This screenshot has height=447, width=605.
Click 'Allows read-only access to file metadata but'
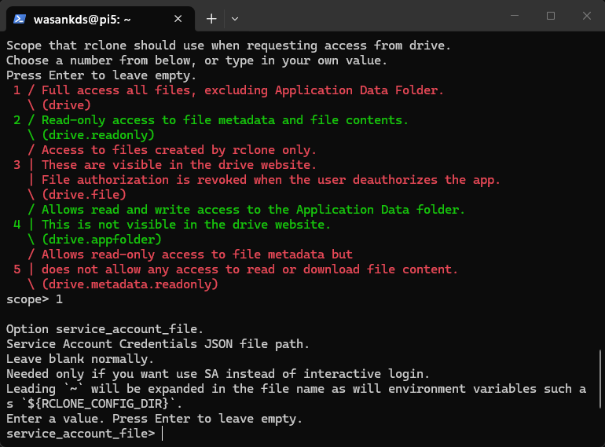click(x=196, y=255)
